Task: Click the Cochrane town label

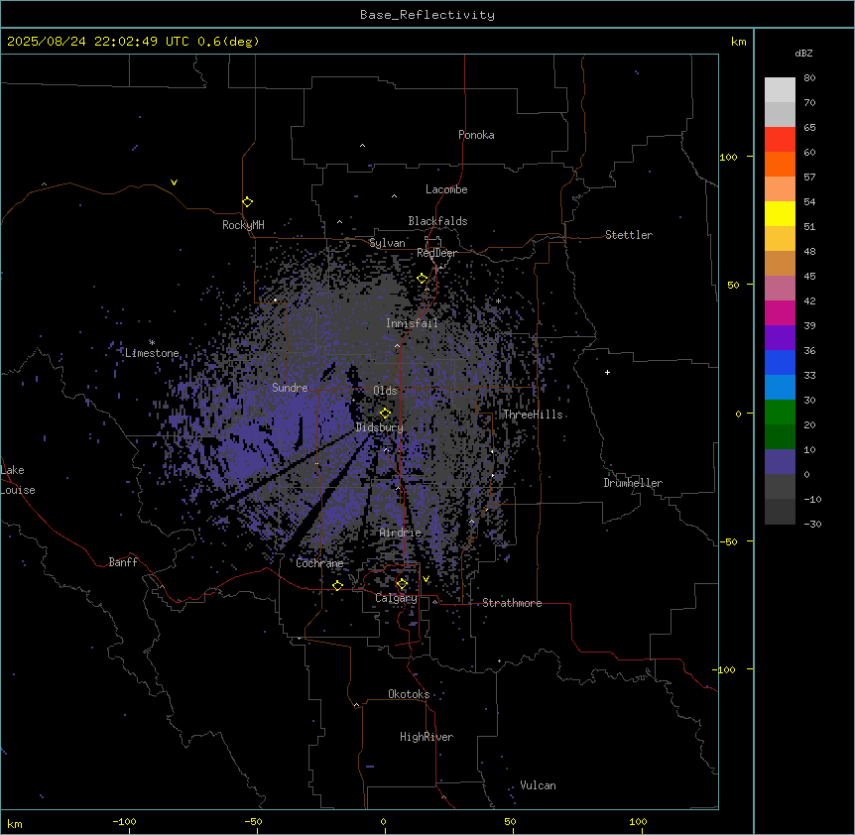Action: [x=319, y=563]
